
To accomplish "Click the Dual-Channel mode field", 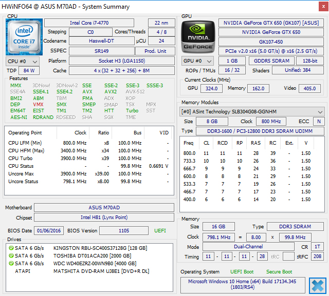I will coord(248,247).
